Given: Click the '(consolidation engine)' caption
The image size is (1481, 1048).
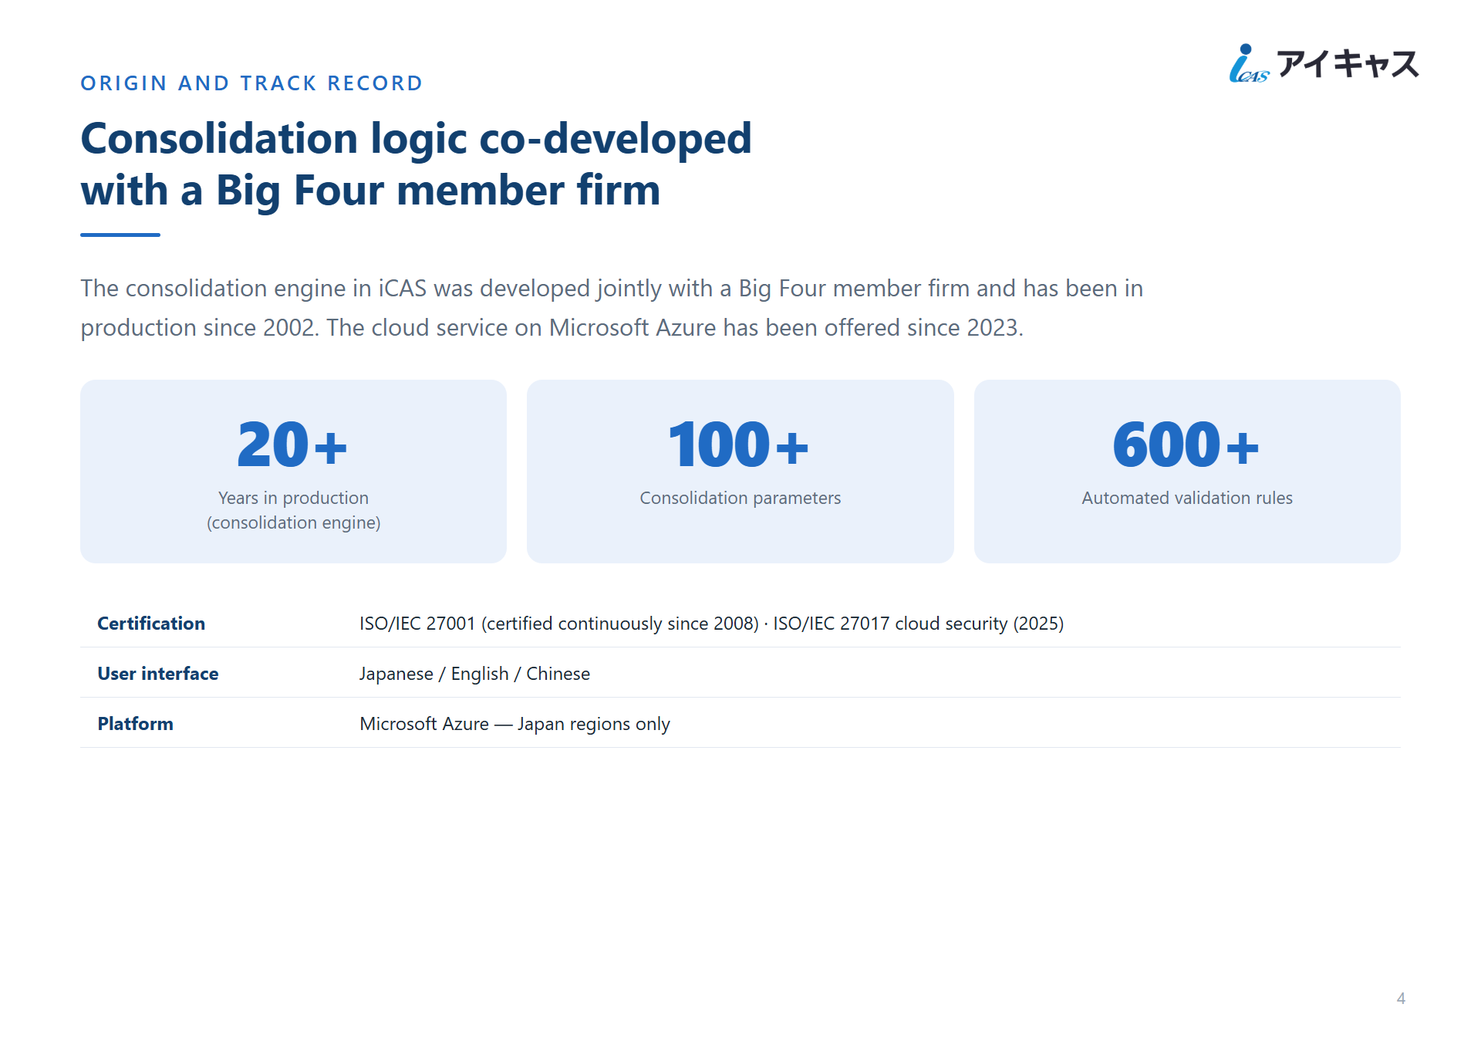Looking at the screenshot, I should point(293,523).
